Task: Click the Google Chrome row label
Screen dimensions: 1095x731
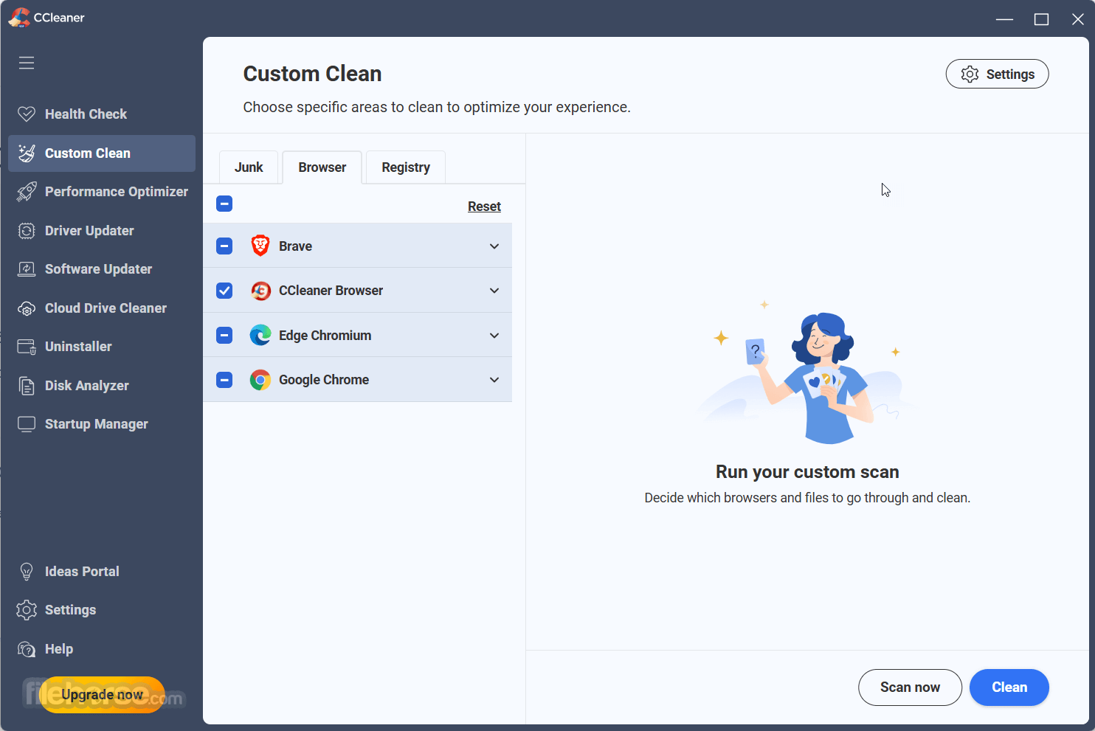Action: [324, 380]
